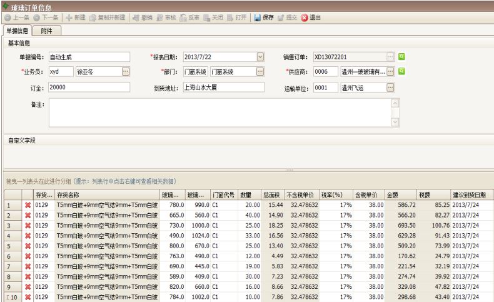Click the 税额 cell 24.79

434,256
